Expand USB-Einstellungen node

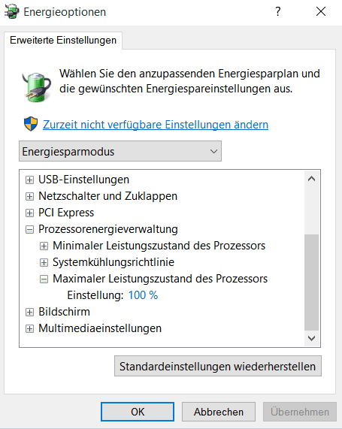pos(29,180)
